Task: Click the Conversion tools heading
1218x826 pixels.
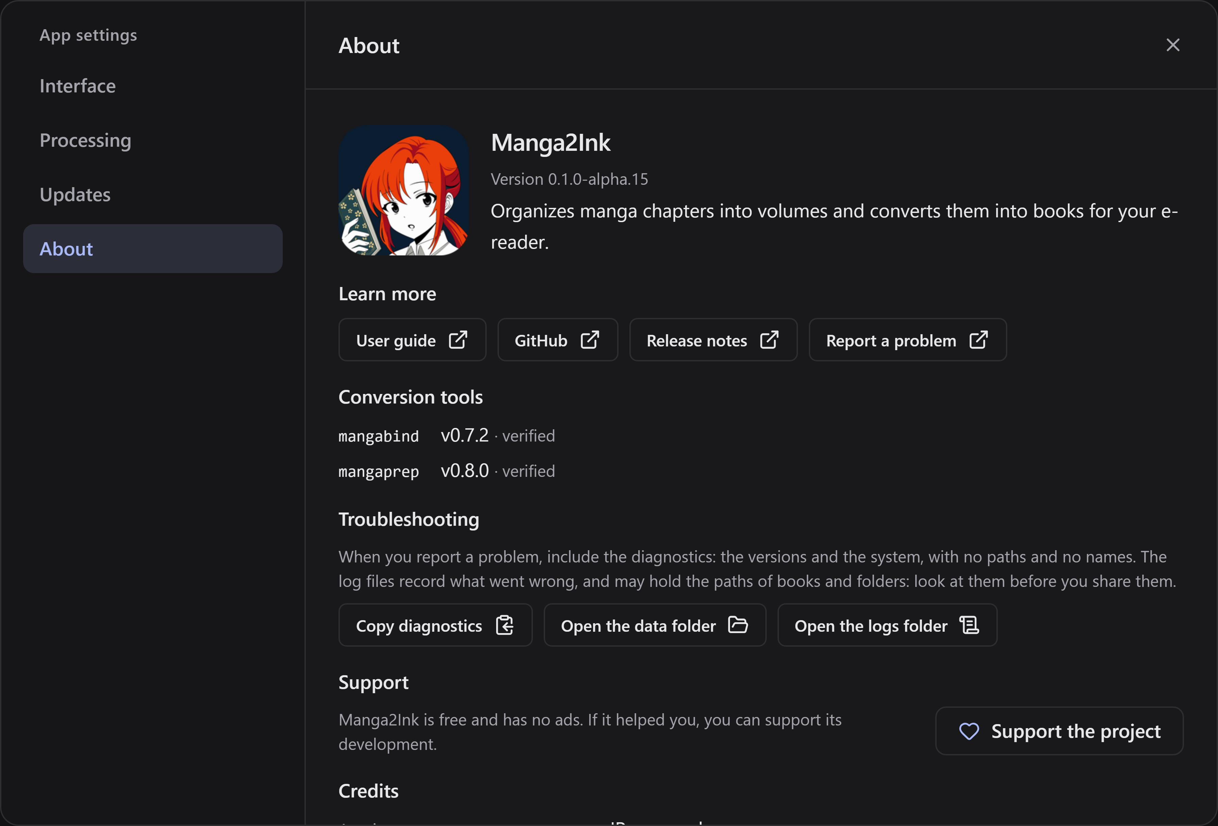Action: (411, 398)
